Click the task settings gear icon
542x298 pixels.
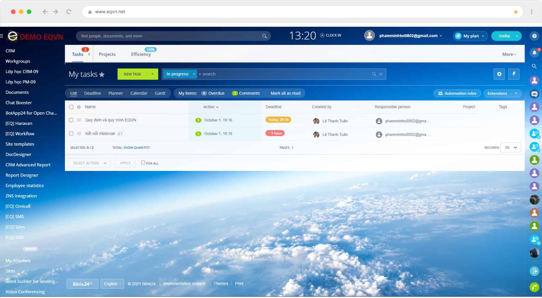499,74
